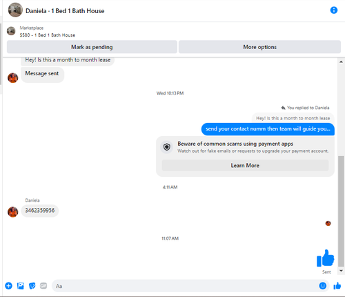Click the chat scrollbar thumb
345x297 pixels.
tap(341, 211)
